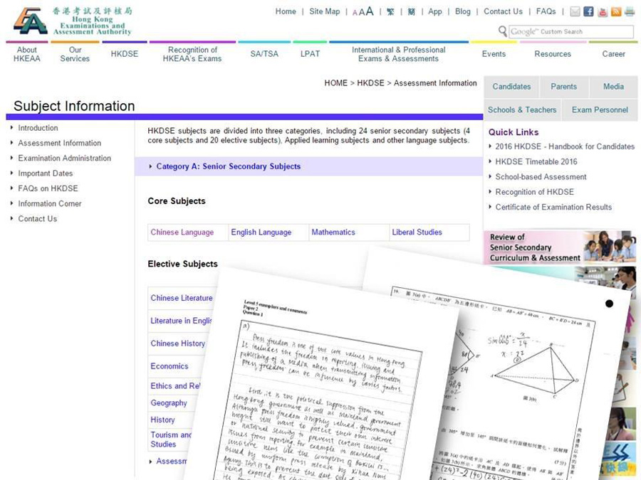Open Resources menu
Screen dimensions: 641x480
click(x=553, y=54)
